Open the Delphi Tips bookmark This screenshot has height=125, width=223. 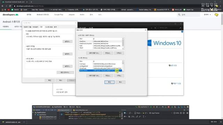click(x=189, y=10)
